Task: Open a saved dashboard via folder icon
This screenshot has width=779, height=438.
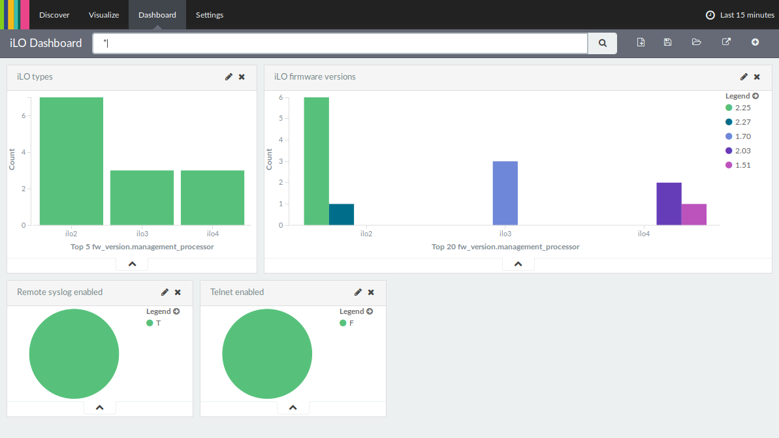Action: 697,42
